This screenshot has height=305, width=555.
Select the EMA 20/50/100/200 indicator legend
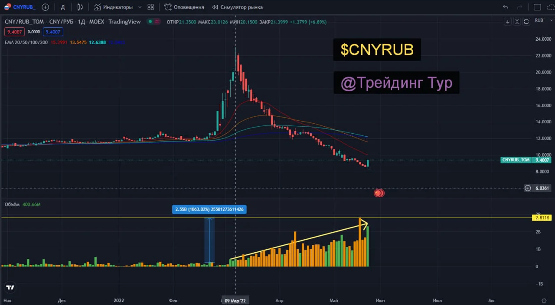tap(26, 42)
